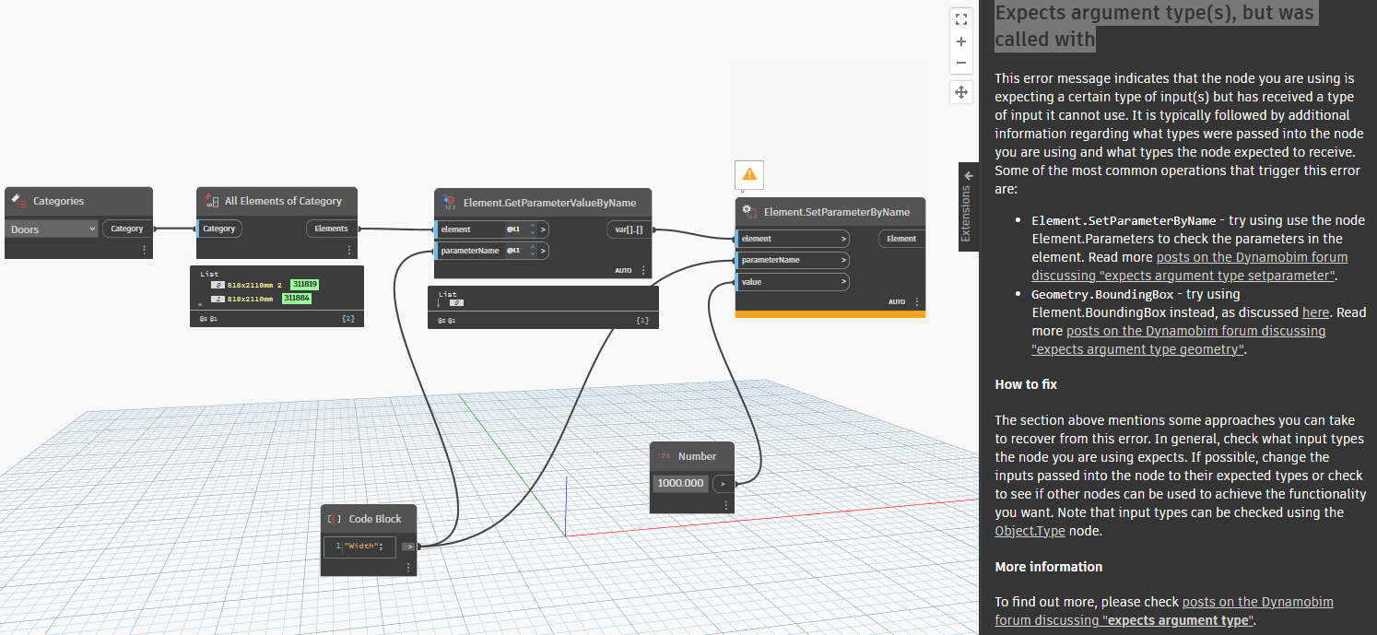Expand the element port chevron on GetParameterValueByName
Viewport: 1377px width, 635px height.
tap(544, 229)
